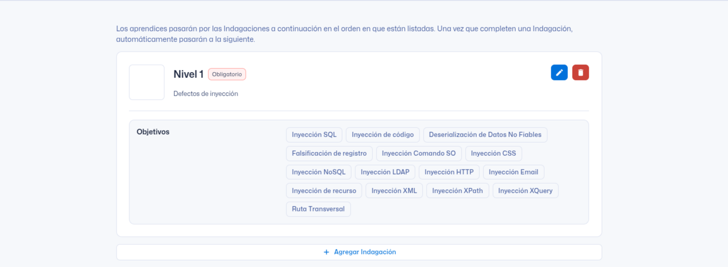728x267 pixels.
Task: Click the red trash delete icon
Action: click(581, 73)
